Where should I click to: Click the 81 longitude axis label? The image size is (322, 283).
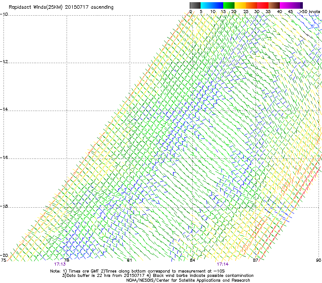129,260
